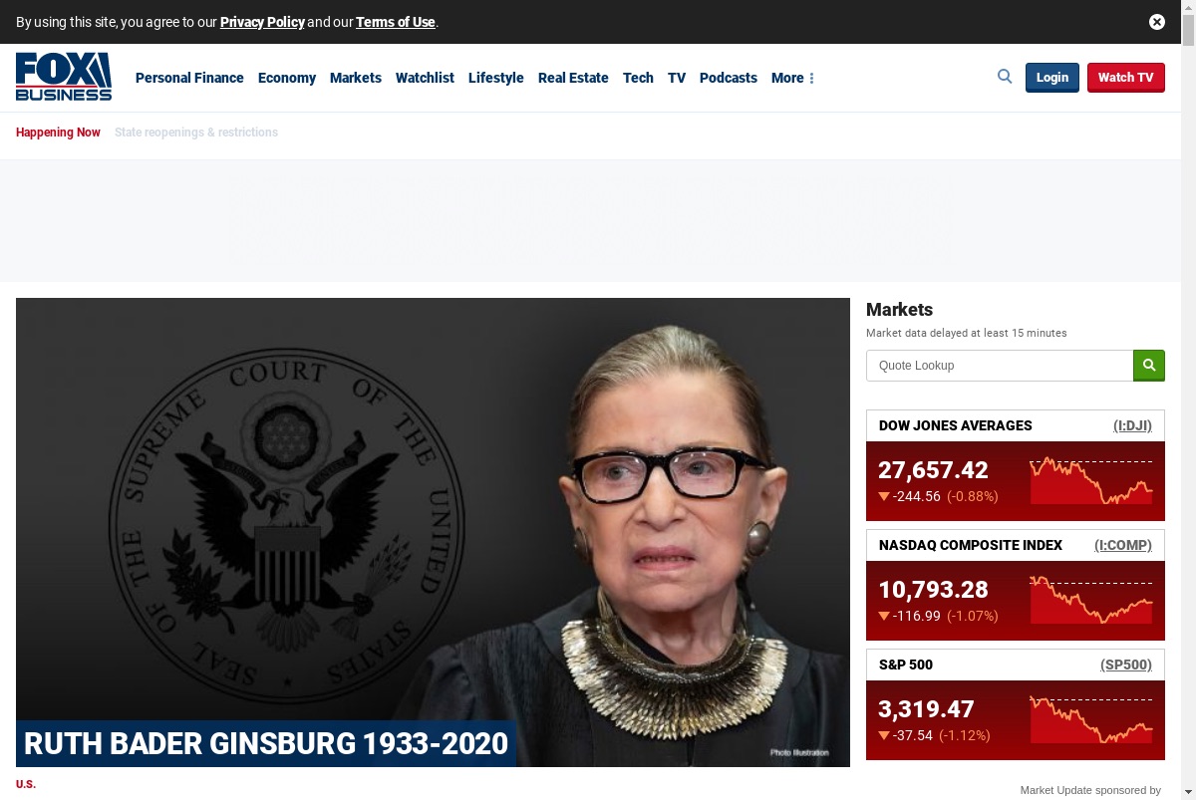The height and width of the screenshot is (800, 1196).
Task: Open the I:DJI ticker symbol link
Action: tap(1132, 425)
